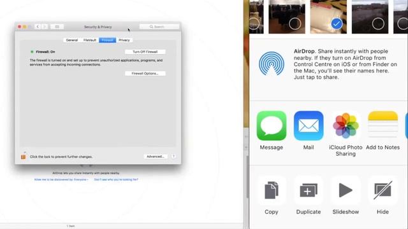Tap the Copy action icon
This screenshot has height=229, width=408.
coord(272,190)
